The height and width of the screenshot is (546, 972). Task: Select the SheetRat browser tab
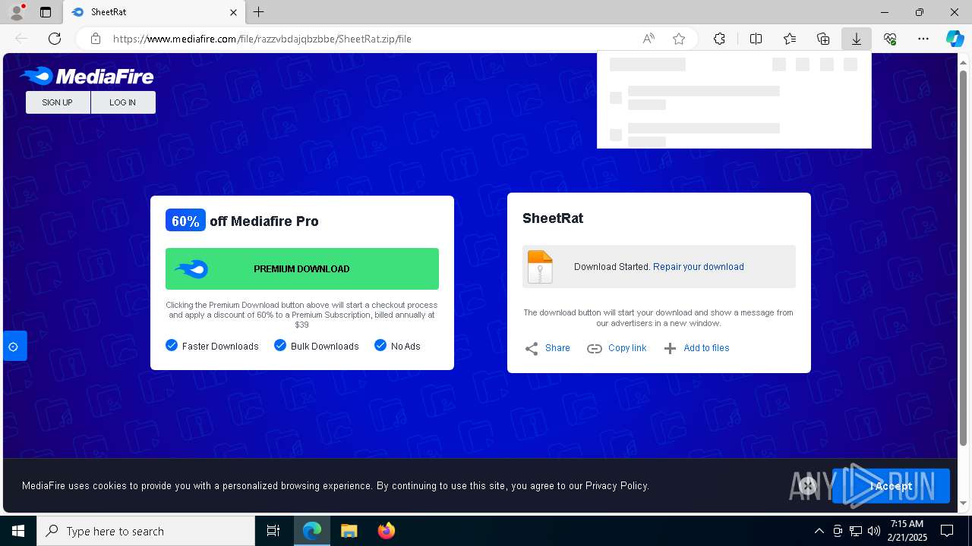click(x=153, y=12)
